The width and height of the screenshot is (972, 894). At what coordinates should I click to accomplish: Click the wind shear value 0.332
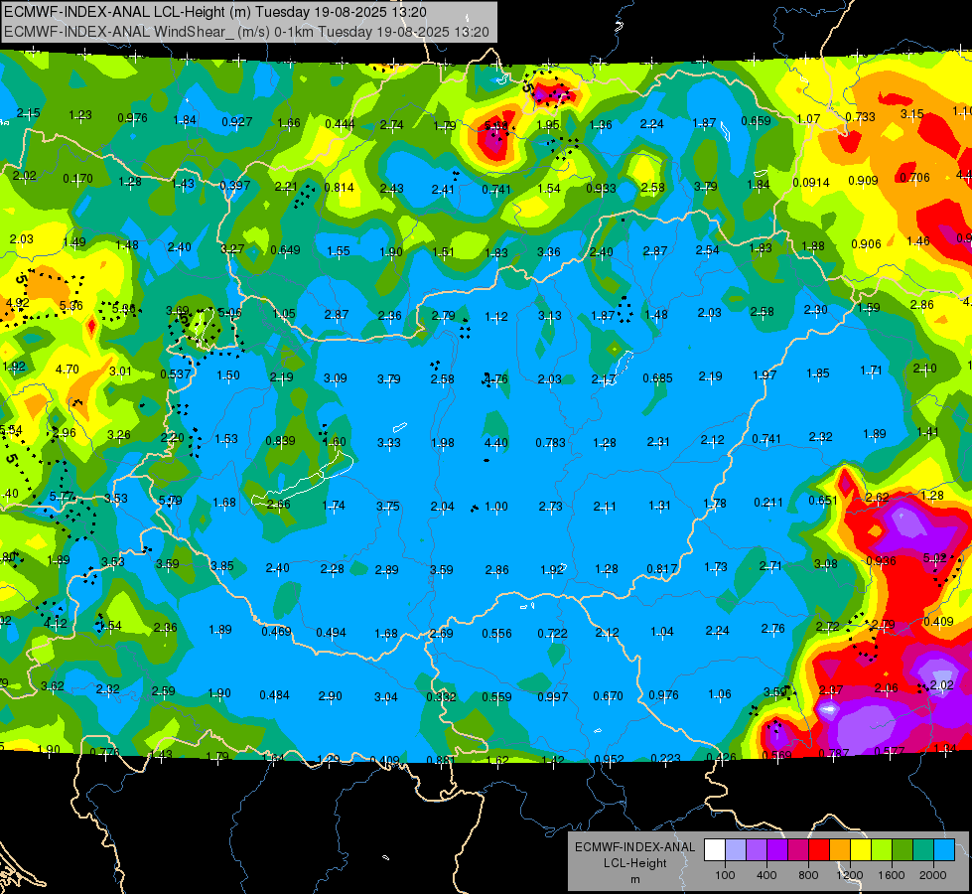441,697
